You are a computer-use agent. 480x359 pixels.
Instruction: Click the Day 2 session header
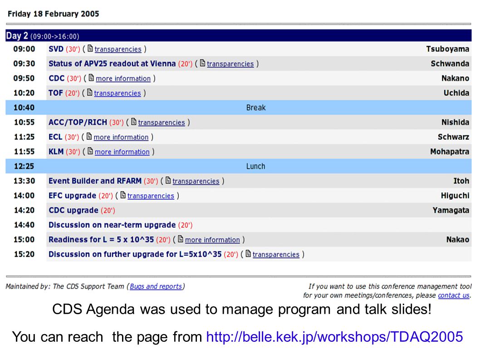[239, 35]
